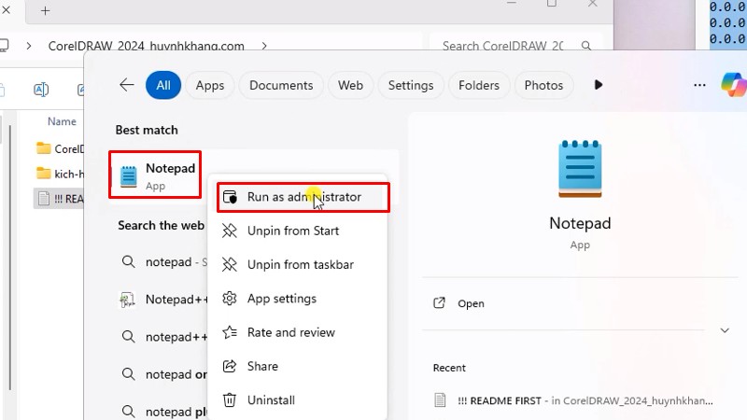
Task: Click the Search CorelDRAW search box
Action: pyautogui.click(x=514, y=45)
